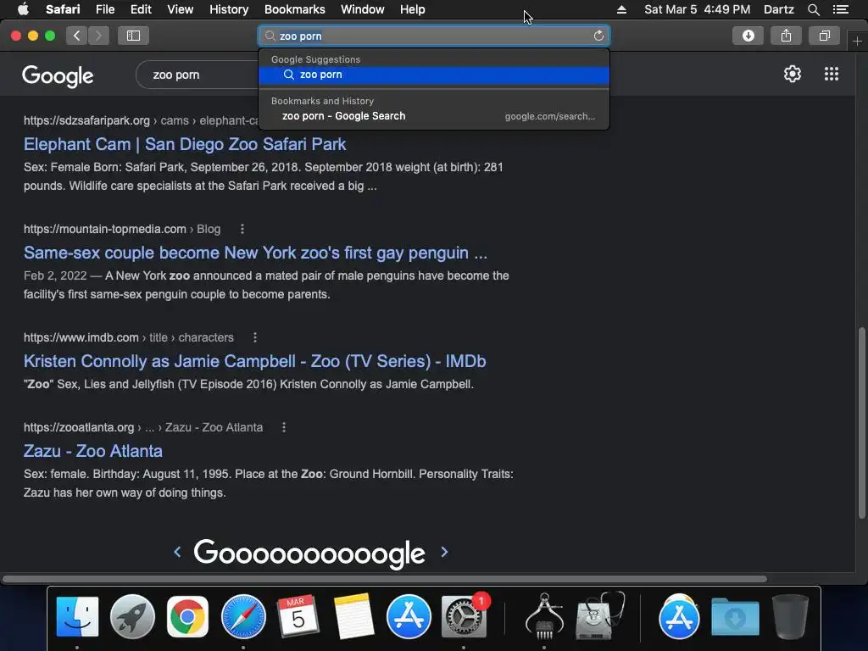The width and height of the screenshot is (868, 651).
Task: Open options menu for mountain-topmedia.com result
Action: tap(242, 229)
